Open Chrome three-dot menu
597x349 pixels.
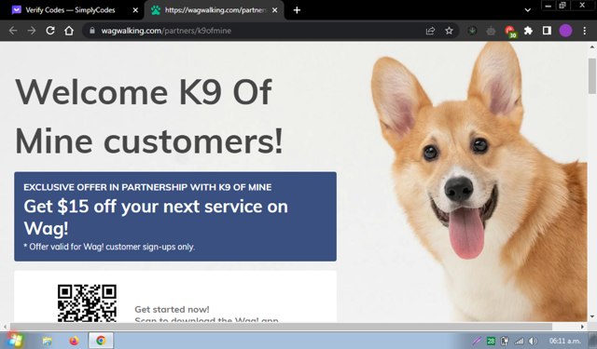tap(585, 31)
